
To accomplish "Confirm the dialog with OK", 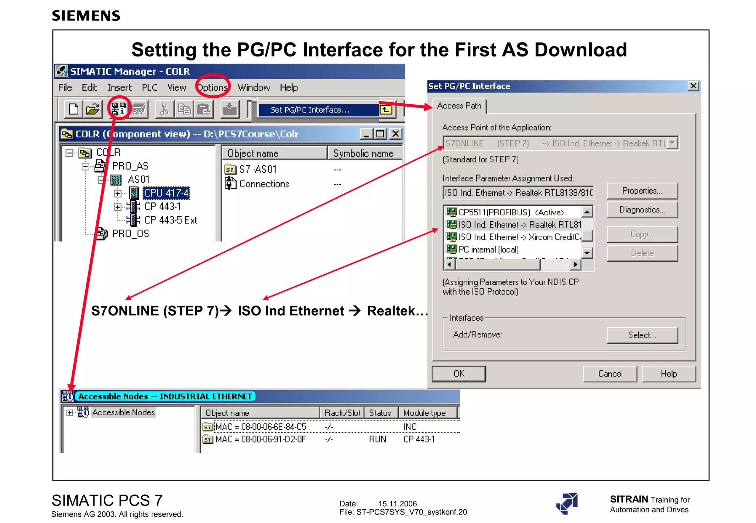I will pyautogui.click(x=459, y=374).
